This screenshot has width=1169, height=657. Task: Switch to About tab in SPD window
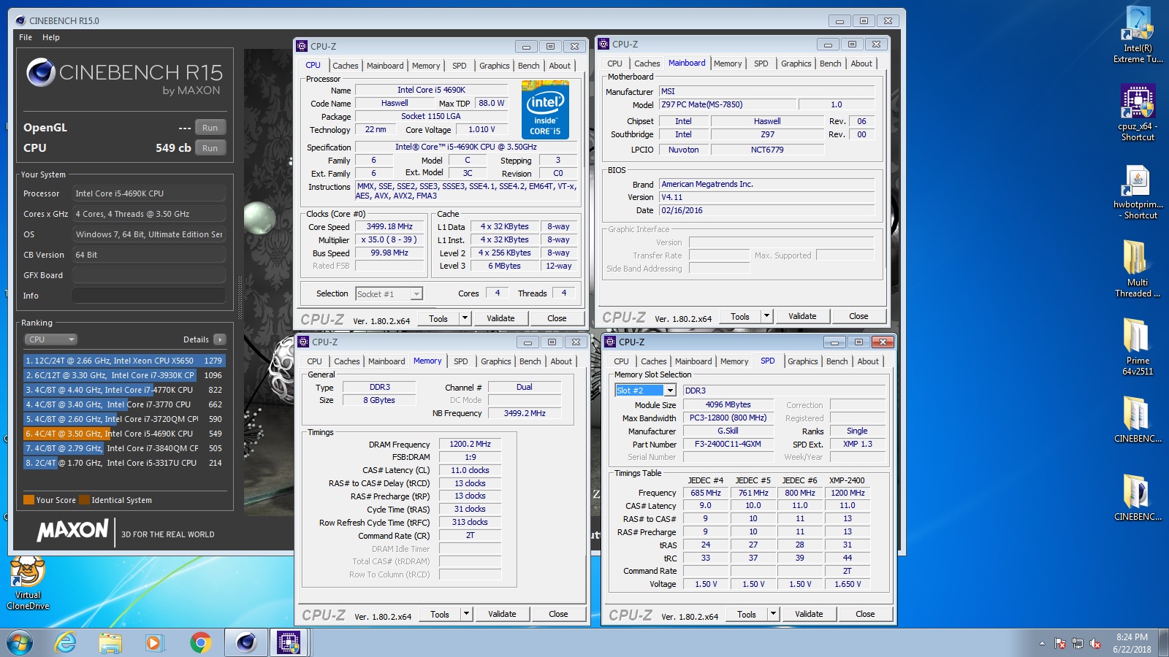pyautogui.click(x=868, y=361)
